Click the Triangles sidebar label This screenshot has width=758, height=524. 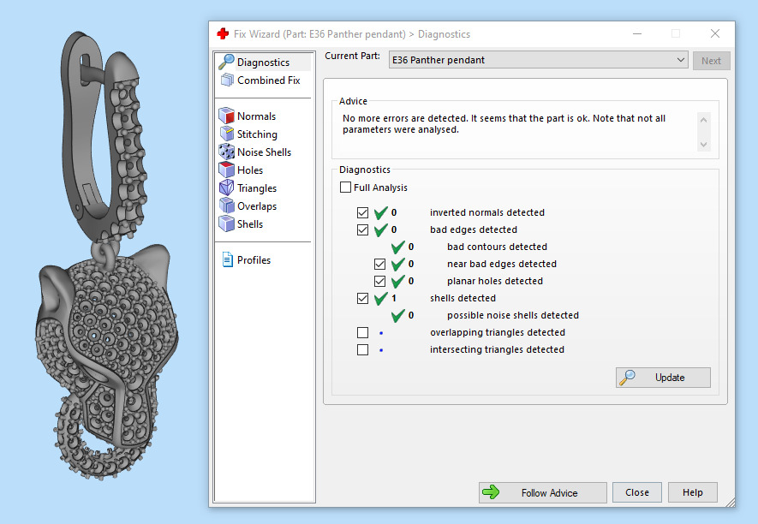pos(257,188)
